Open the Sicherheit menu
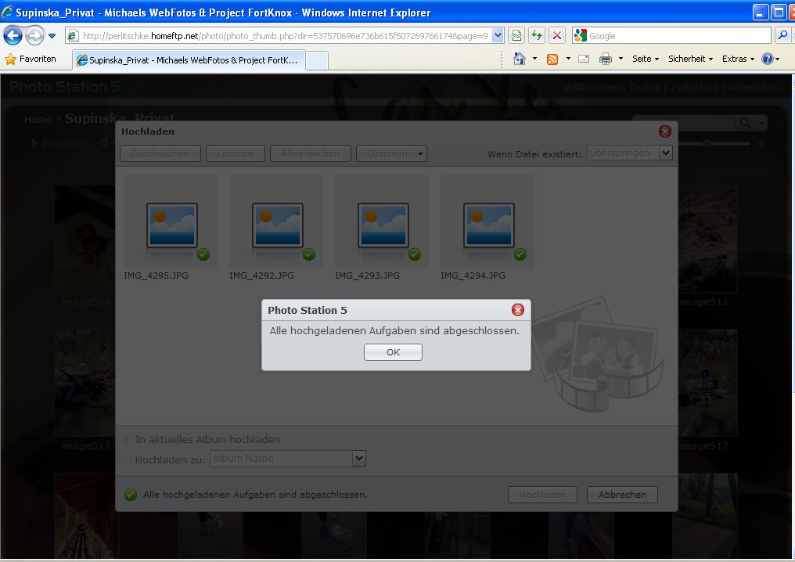The image size is (795, 562). [690, 59]
